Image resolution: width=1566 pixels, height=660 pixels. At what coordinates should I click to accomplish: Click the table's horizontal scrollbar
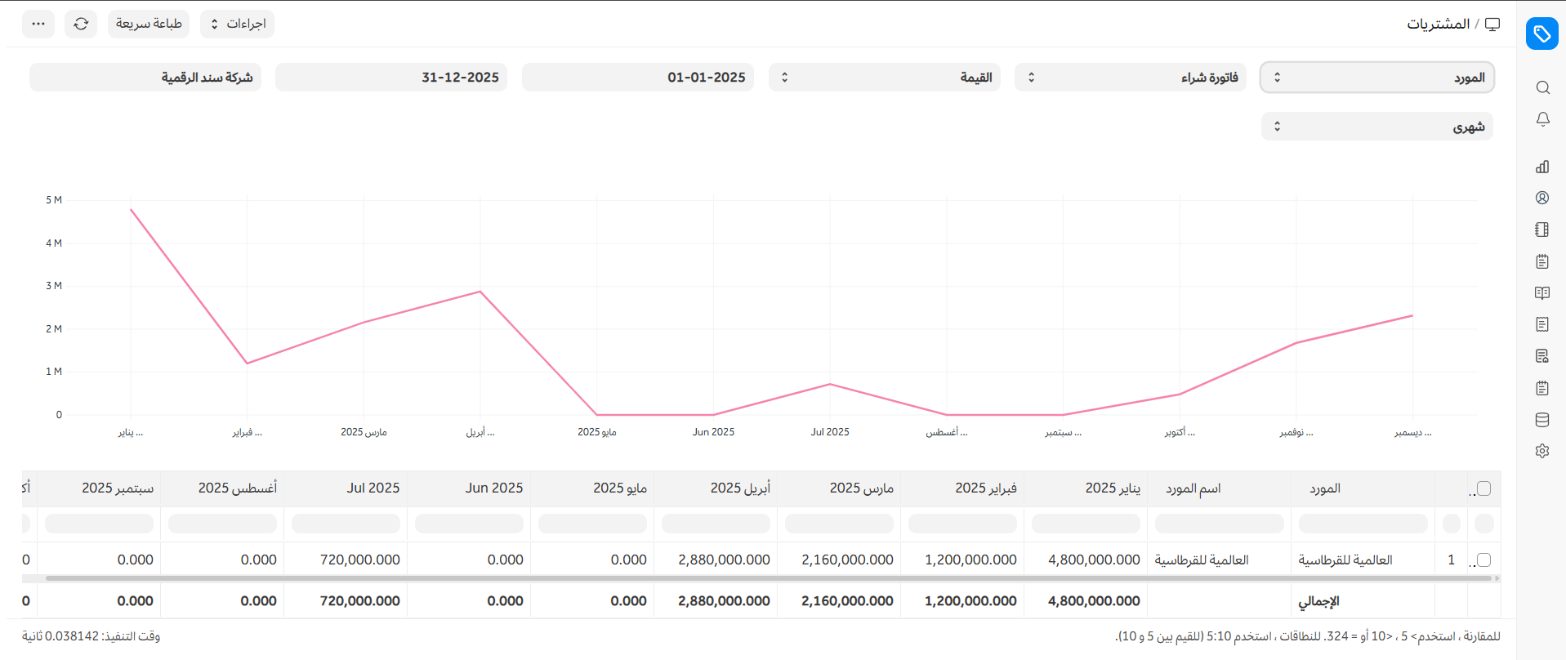point(768,578)
